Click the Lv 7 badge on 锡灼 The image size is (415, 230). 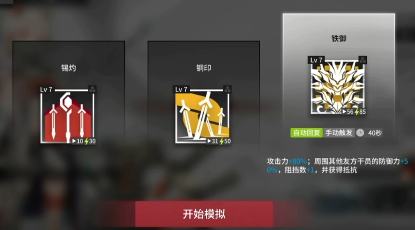(x=46, y=89)
